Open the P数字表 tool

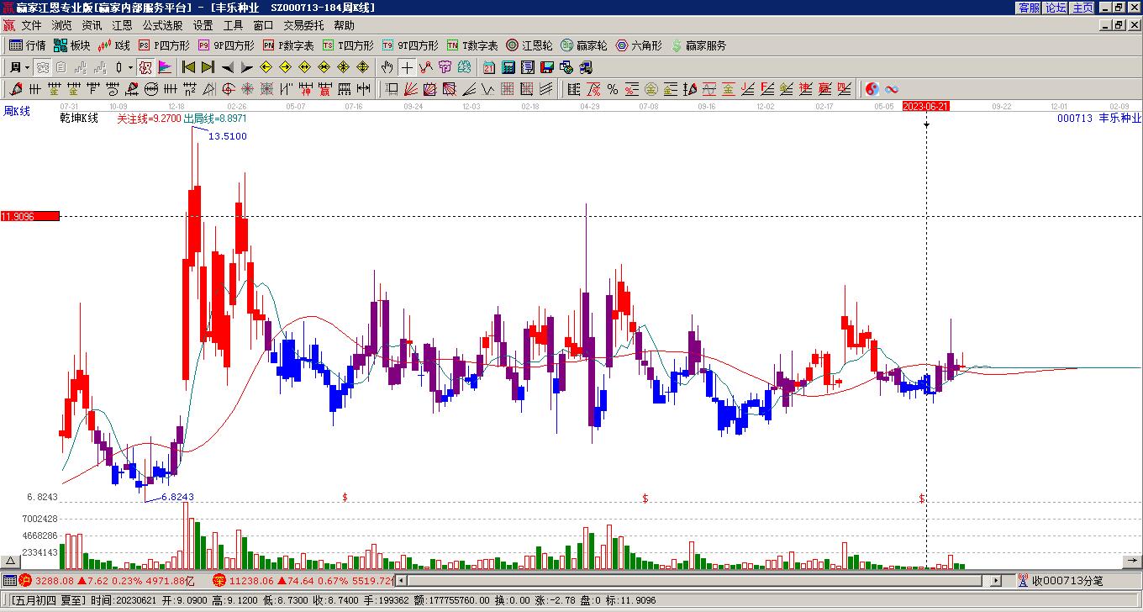pos(288,45)
